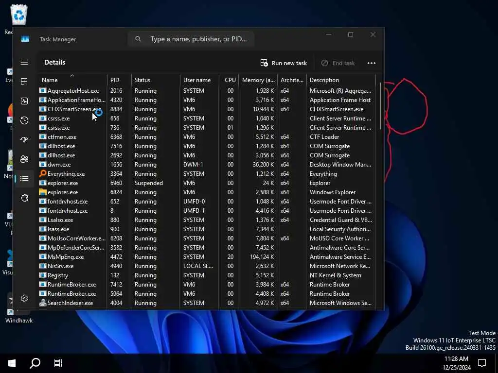Select AggregatorHost.exe row
The image size is (498, 373).
pos(206,90)
